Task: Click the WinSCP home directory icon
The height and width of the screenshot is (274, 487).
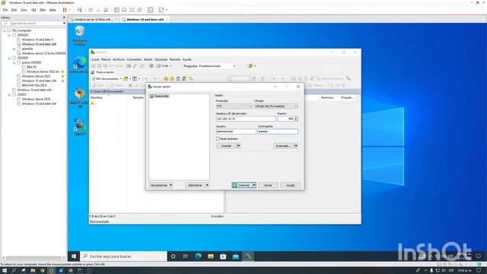Action: pos(178,78)
